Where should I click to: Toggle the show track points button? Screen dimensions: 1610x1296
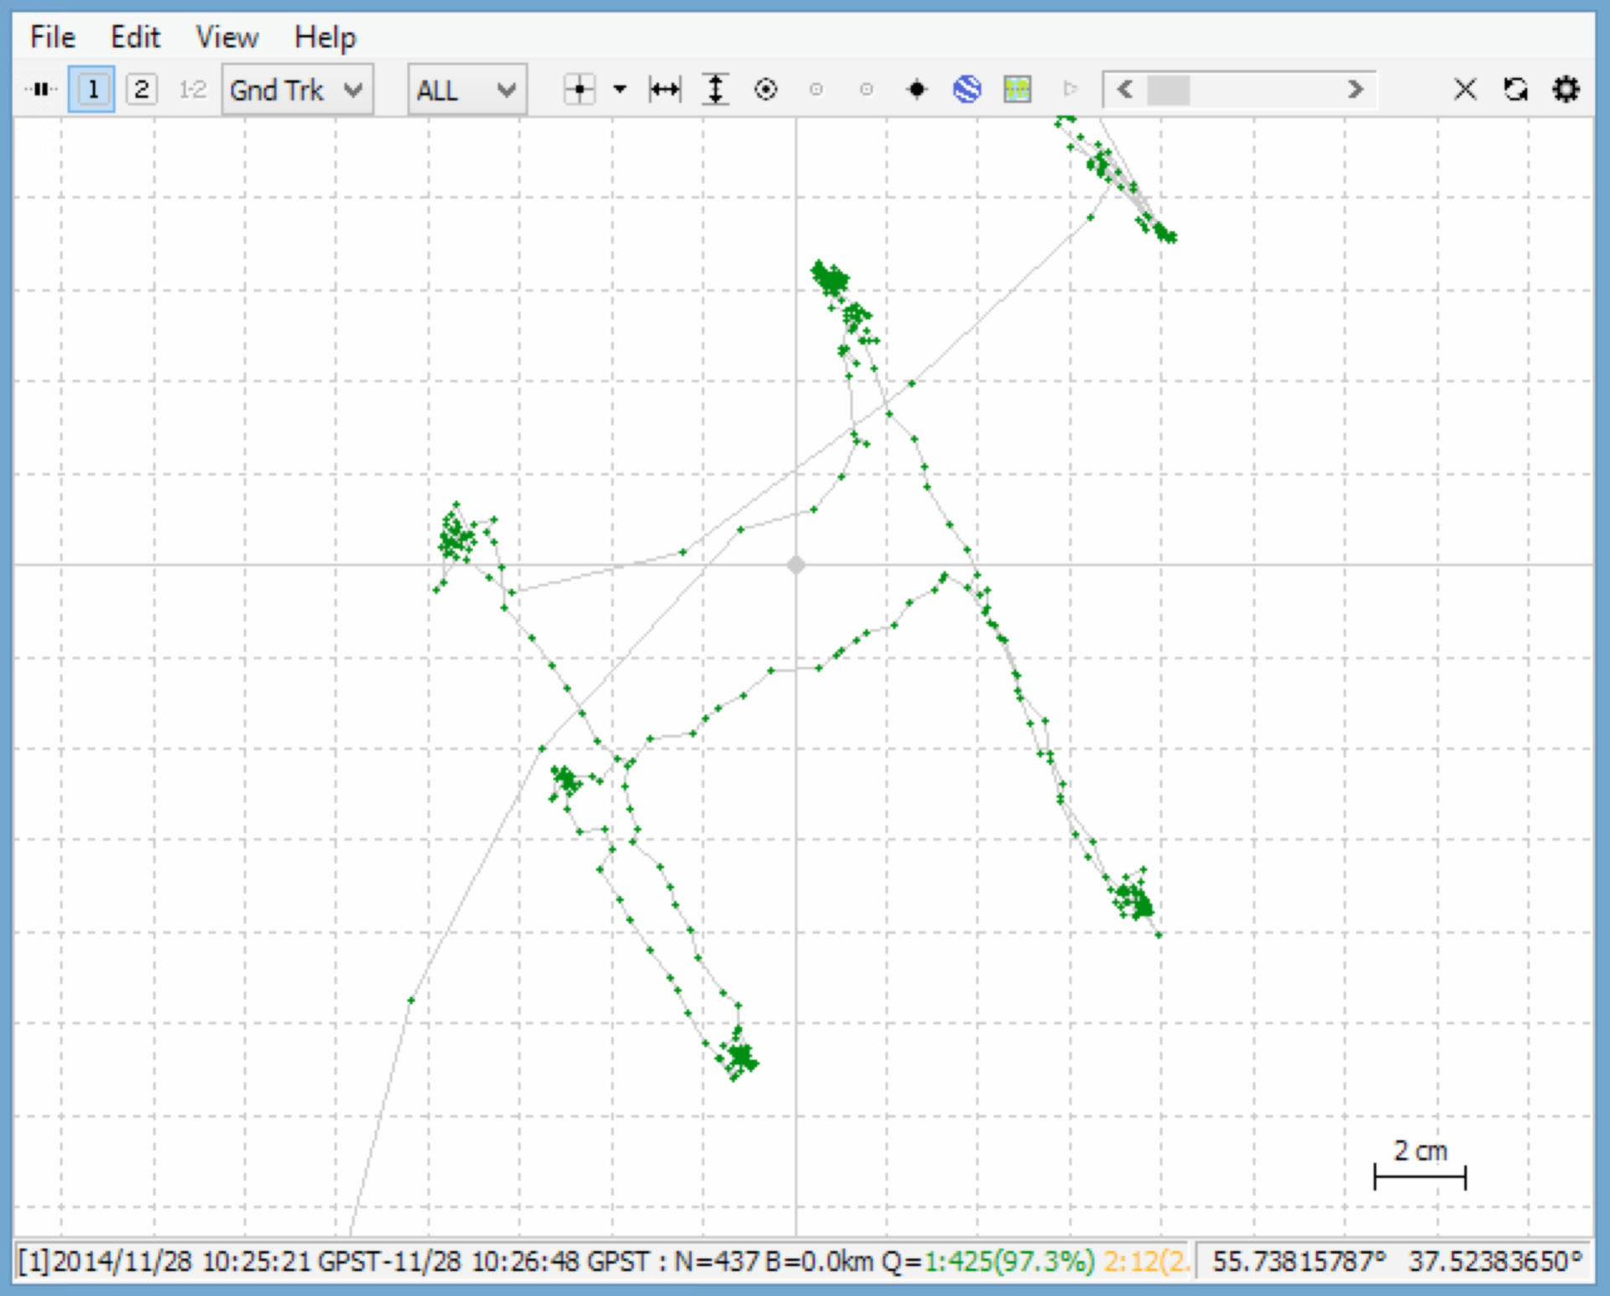579,89
